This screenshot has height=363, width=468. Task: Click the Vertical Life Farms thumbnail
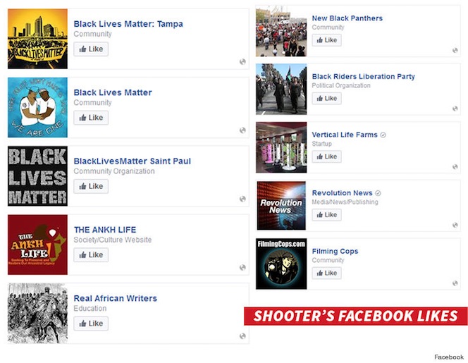pos(281,147)
